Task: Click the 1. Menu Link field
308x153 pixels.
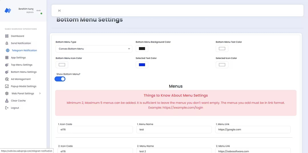Action: 253,130
